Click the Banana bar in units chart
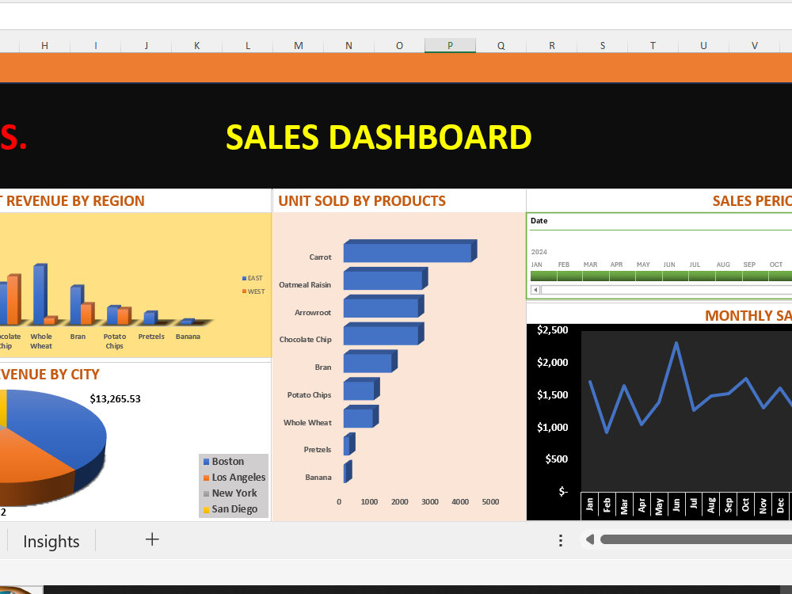 click(347, 472)
